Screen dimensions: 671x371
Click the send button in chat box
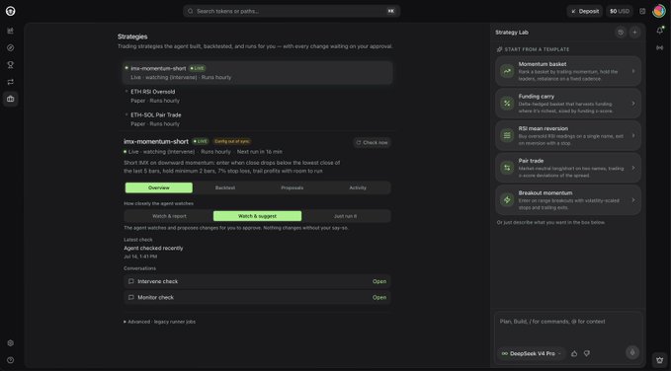pos(632,352)
